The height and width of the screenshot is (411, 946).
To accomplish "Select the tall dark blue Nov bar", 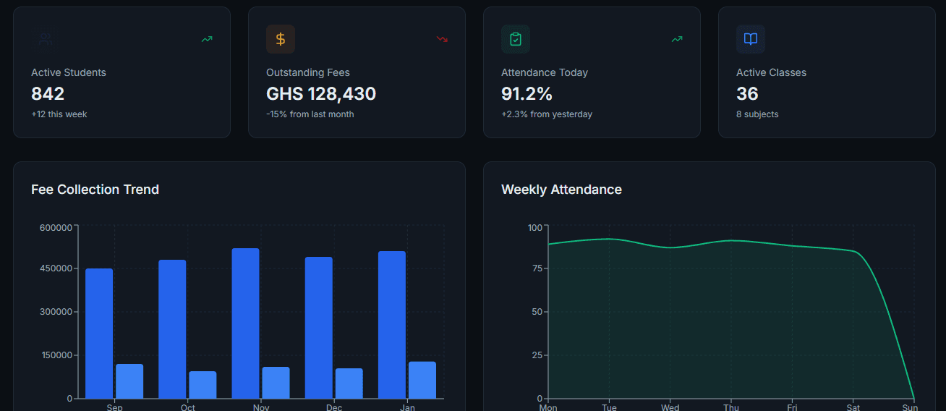I will point(245,323).
